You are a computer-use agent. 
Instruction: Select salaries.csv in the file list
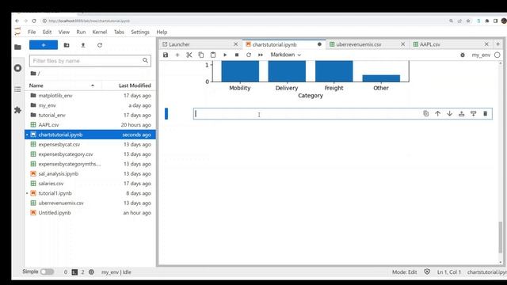pos(90,183)
